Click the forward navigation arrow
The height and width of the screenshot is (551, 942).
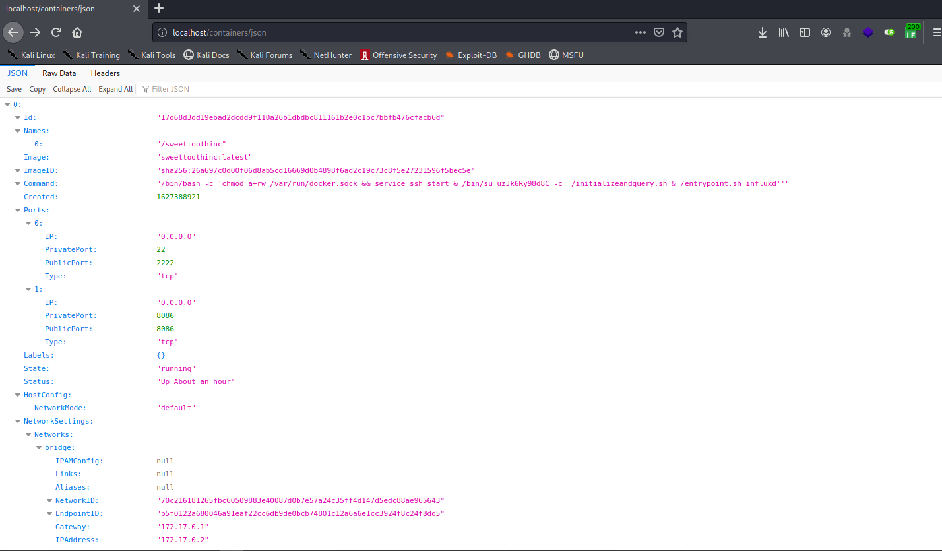(x=35, y=32)
